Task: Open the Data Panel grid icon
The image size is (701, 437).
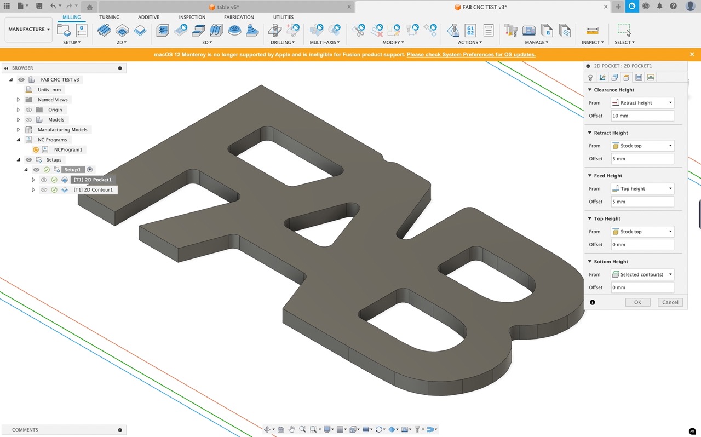Action: [x=7, y=6]
